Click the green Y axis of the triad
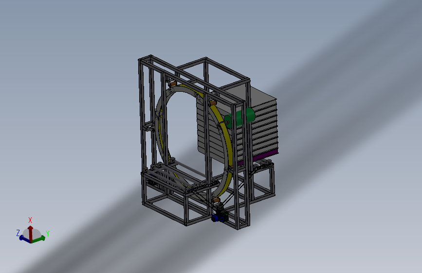 point(39,239)
